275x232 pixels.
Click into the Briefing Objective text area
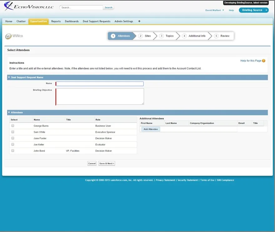100,97
